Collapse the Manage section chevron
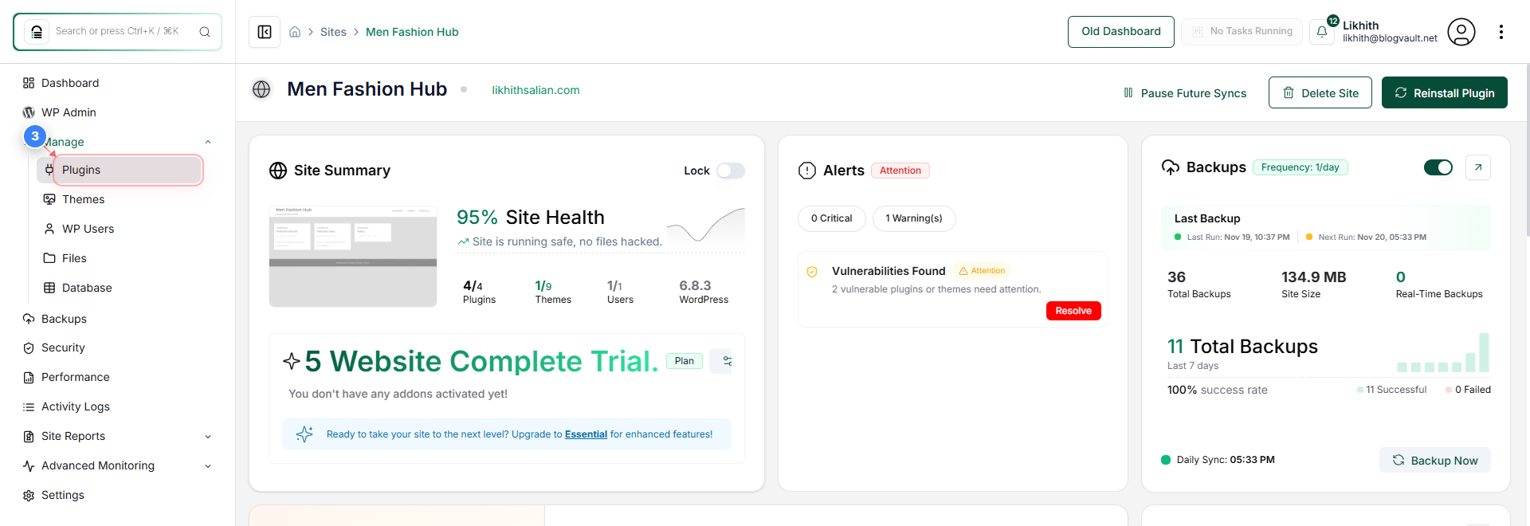This screenshot has height=526, width=1530. 208,142
